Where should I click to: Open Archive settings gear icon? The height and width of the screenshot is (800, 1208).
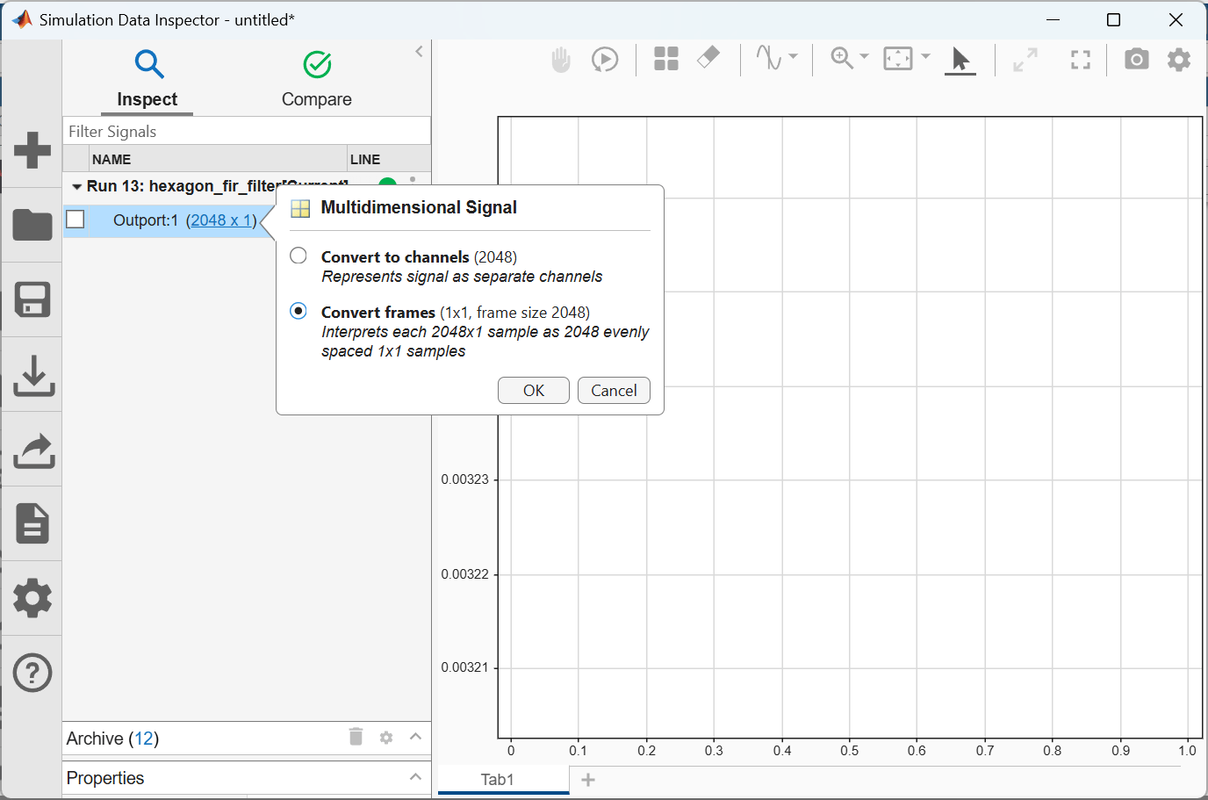coord(386,738)
